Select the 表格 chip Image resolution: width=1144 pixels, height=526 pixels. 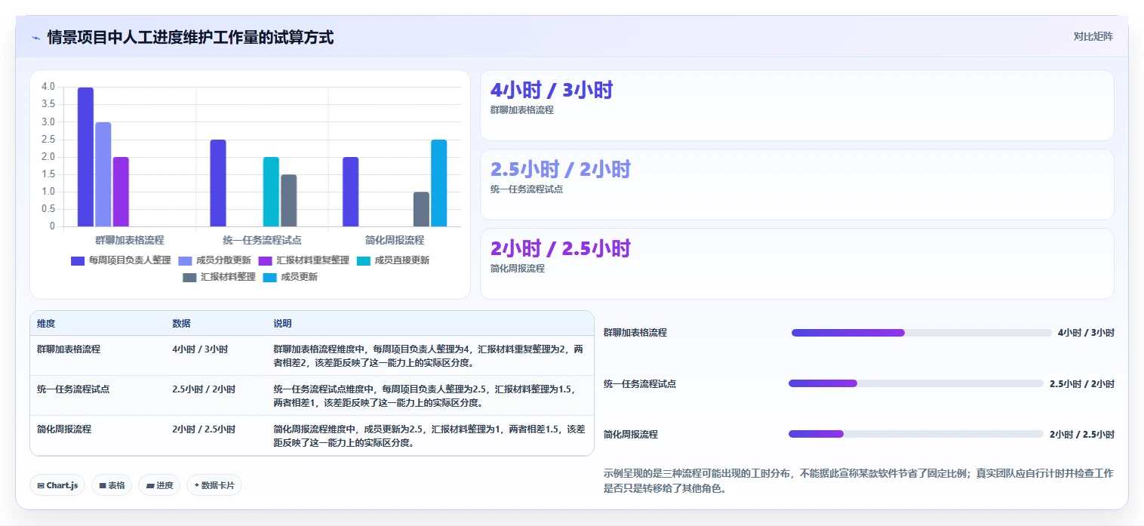point(112,485)
